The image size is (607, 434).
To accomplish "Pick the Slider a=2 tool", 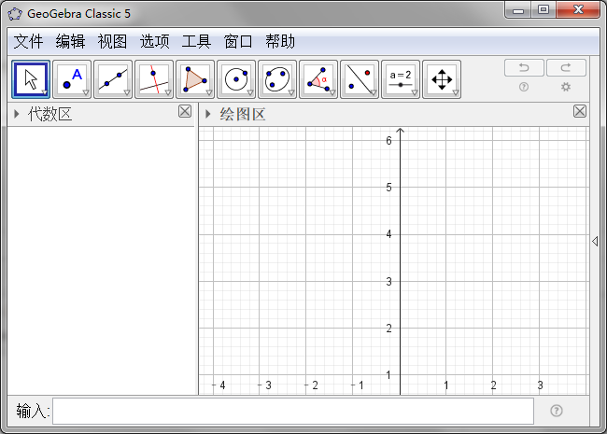I will [x=401, y=79].
